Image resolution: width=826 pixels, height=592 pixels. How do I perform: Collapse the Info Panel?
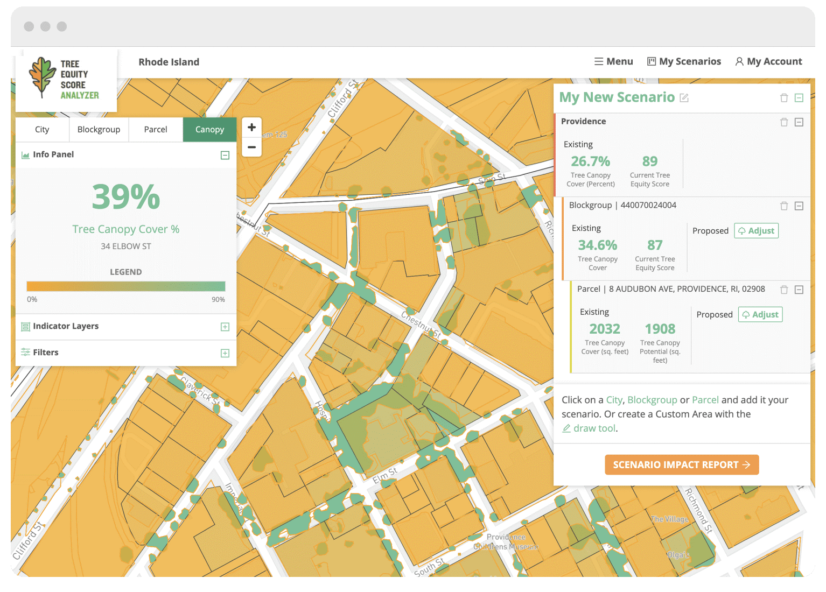225,155
